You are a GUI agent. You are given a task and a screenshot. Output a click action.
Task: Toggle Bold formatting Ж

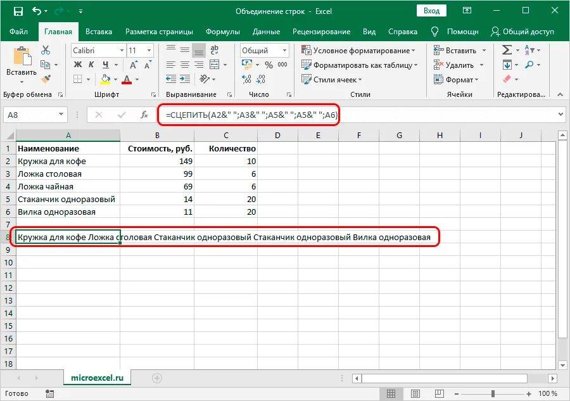click(78, 65)
